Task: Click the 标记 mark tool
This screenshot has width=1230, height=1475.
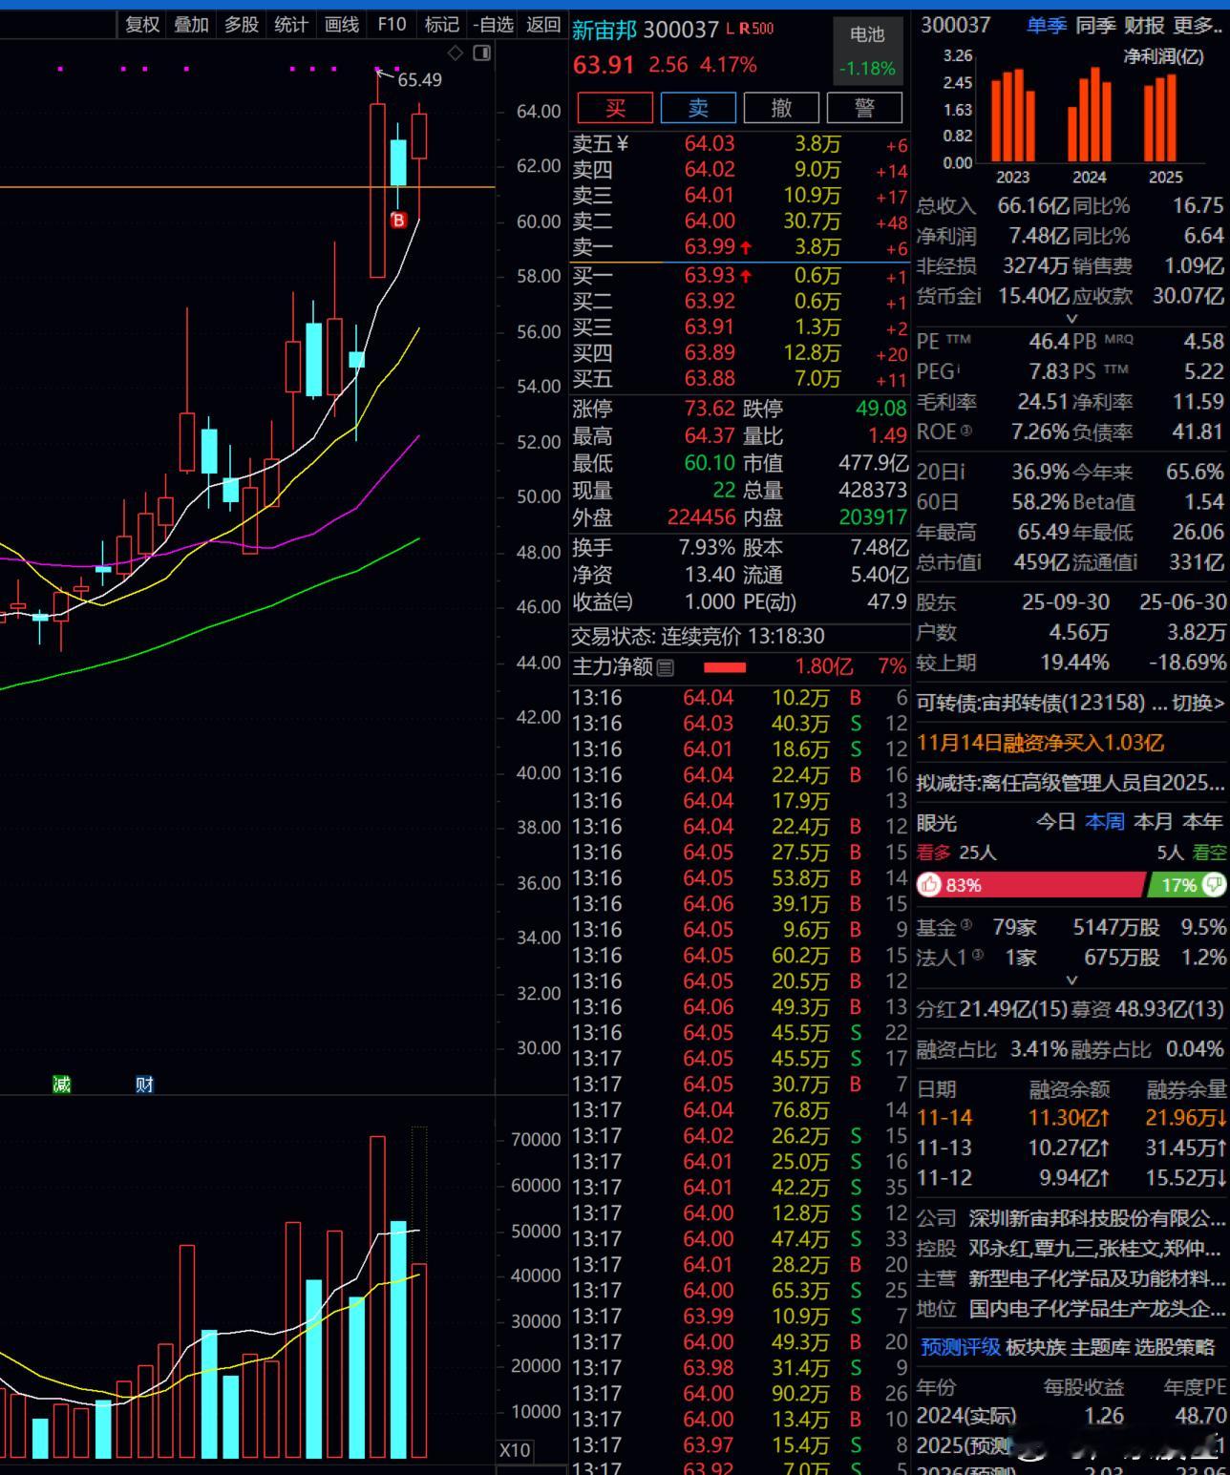Action: pos(441,25)
